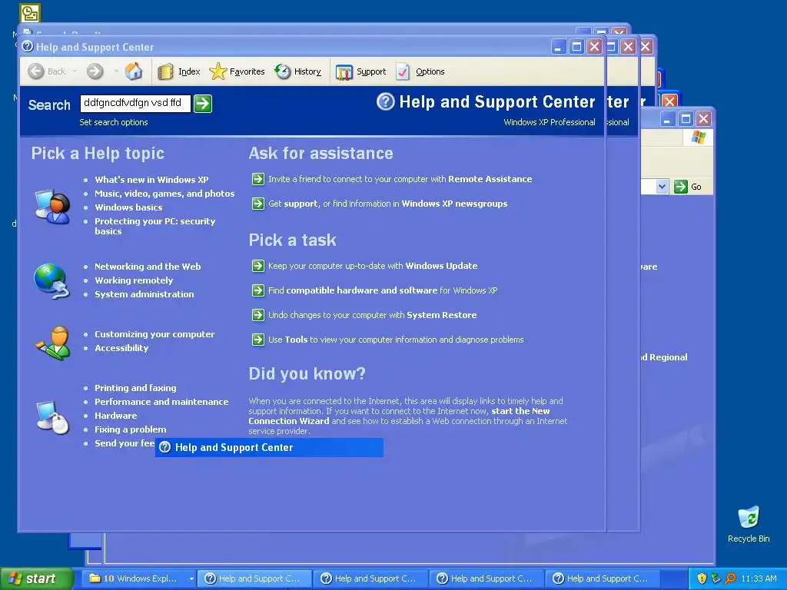Click into the Search text field
Viewport: 787px width, 590px height.
point(135,104)
